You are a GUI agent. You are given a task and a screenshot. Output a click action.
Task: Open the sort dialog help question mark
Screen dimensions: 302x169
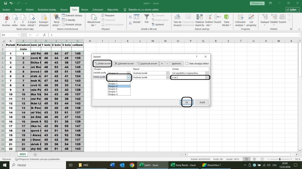196,57
